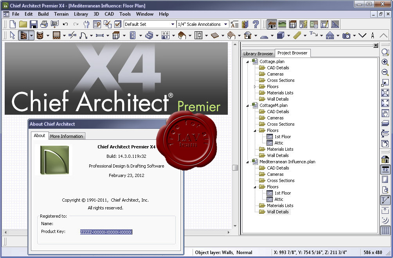Image resolution: width=393 pixels, height=258 pixels.
Task: Click the Select Objects arrow tool
Action: (12, 35)
